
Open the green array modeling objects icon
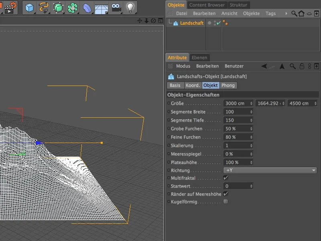pos(73,8)
